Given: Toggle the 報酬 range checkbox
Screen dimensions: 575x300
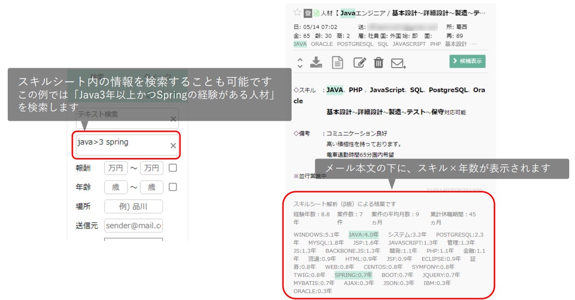Looking at the screenshot, I should click(x=173, y=168).
